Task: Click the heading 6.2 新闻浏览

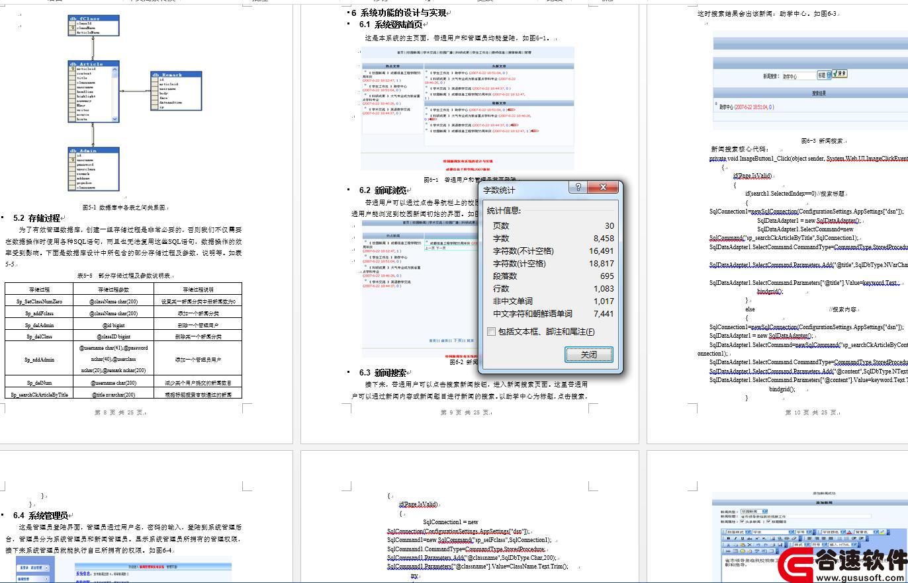Action: coord(383,190)
